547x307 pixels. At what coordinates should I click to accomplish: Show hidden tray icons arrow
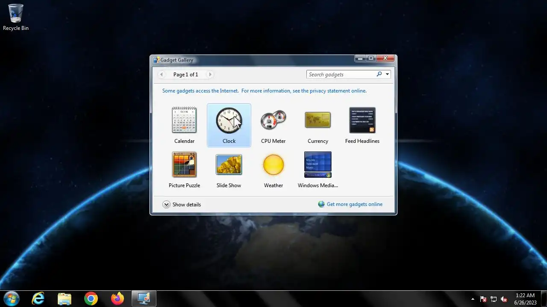coord(473,299)
